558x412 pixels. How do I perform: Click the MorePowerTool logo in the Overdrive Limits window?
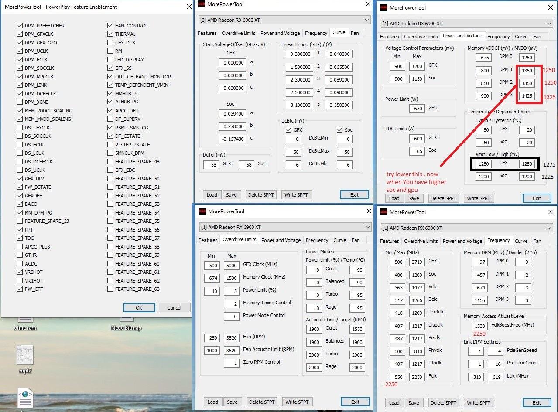point(202,211)
